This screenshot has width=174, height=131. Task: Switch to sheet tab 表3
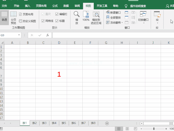point(44,123)
